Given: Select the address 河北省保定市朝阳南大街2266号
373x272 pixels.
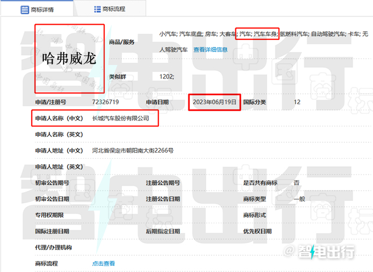Looking at the screenshot, I should click(x=133, y=151).
